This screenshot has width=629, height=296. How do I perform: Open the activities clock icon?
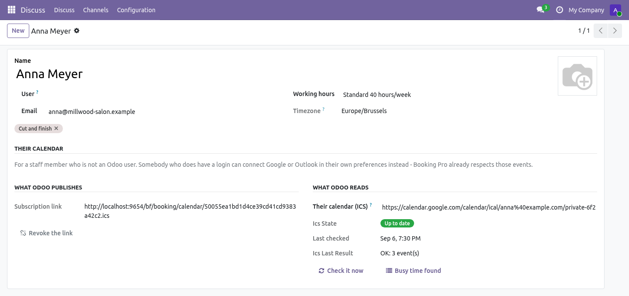559,10
